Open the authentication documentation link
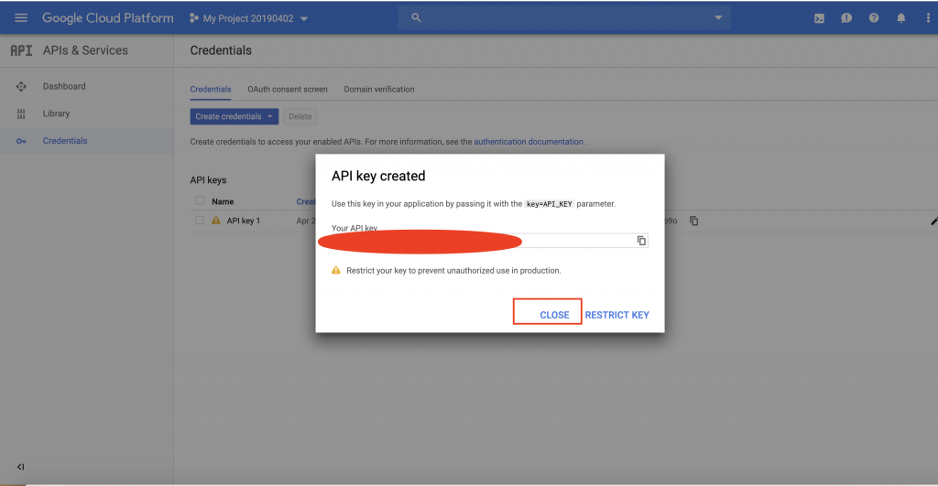Image resolution: width=938 pixels, height=486 pixels. coord(529,142)
